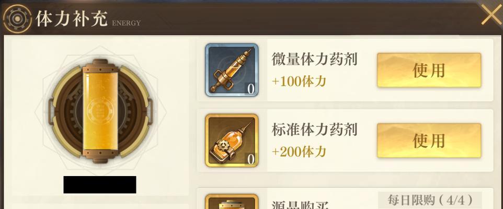Select the 微量体力药剂 item name
This screenshot has height=209, width=503.
point(314,59)
